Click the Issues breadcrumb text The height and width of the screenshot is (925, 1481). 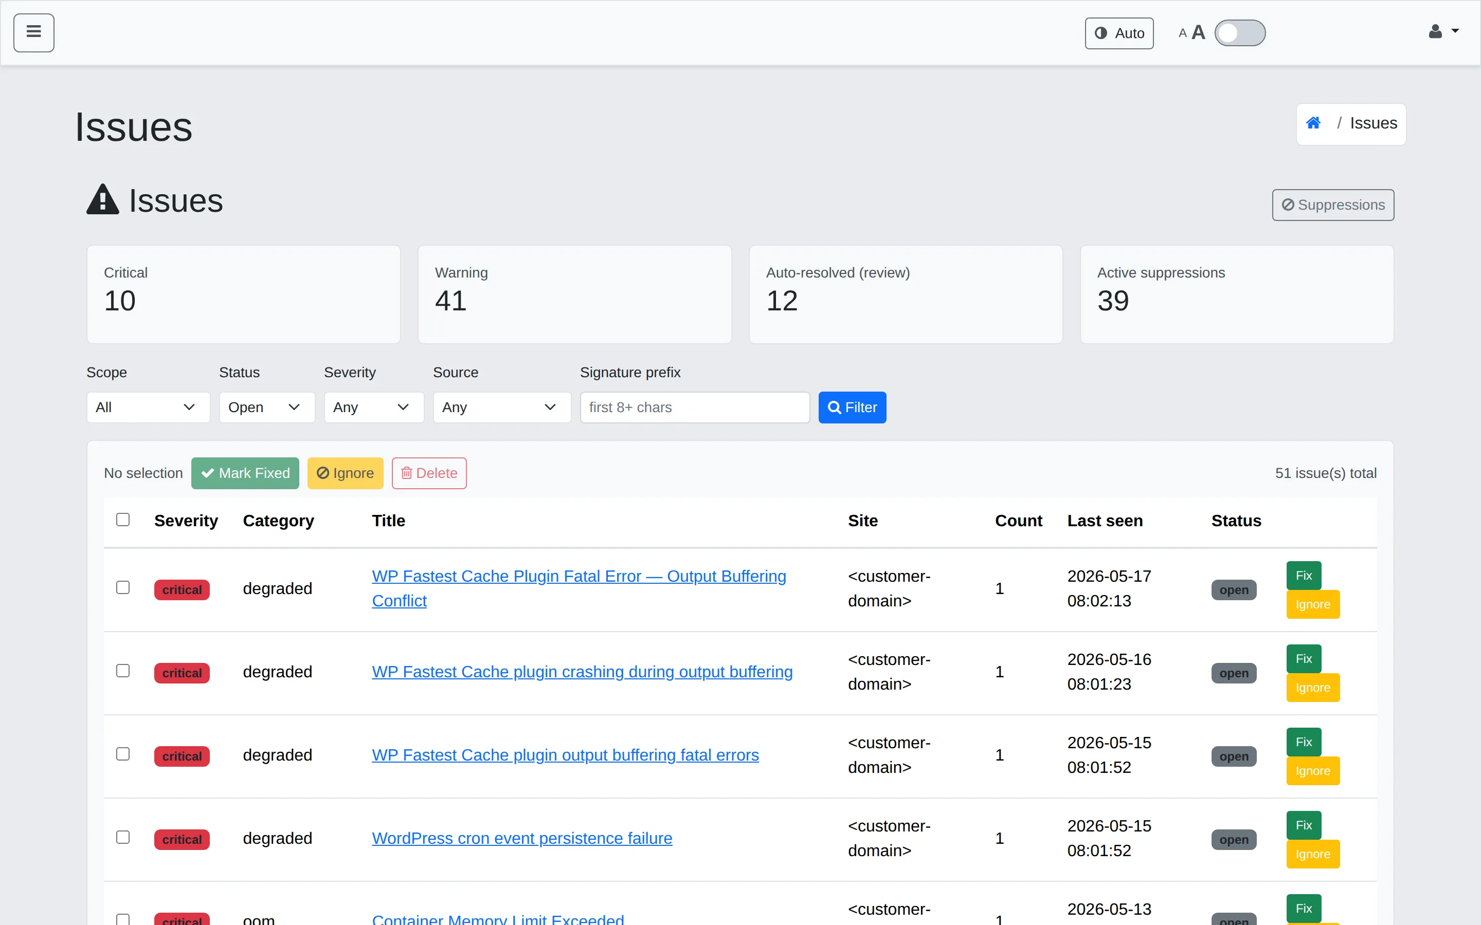pyautogui.click(x=1374, y=123)
